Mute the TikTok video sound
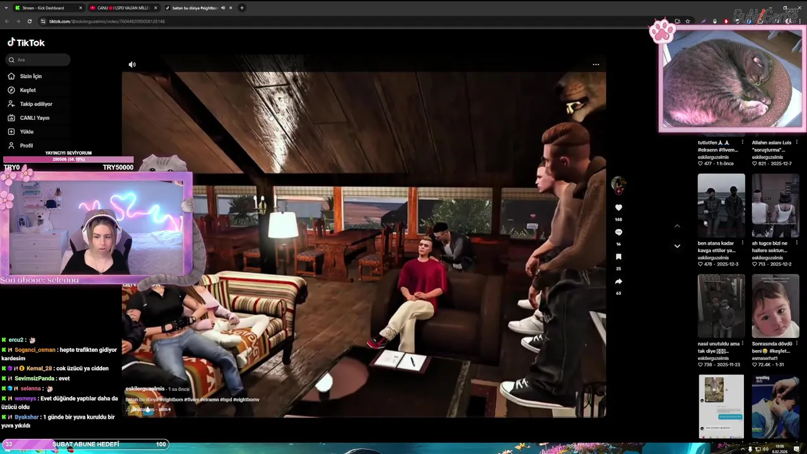The image size is (807, 454). [132, 64]
